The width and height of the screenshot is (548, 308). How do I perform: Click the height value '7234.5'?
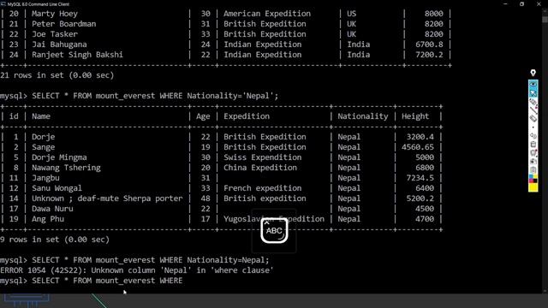[x=420, y=178]
